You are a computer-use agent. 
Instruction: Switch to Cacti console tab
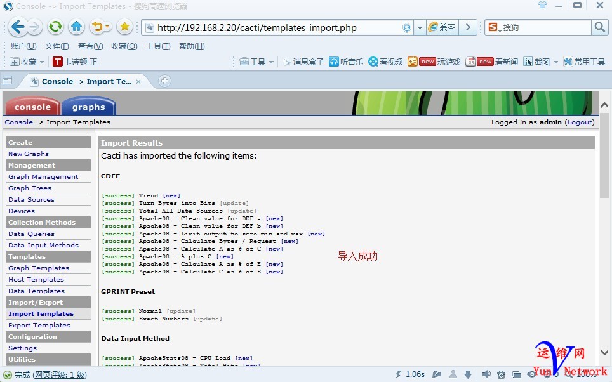pyautogui.click(x=33, y=107)
